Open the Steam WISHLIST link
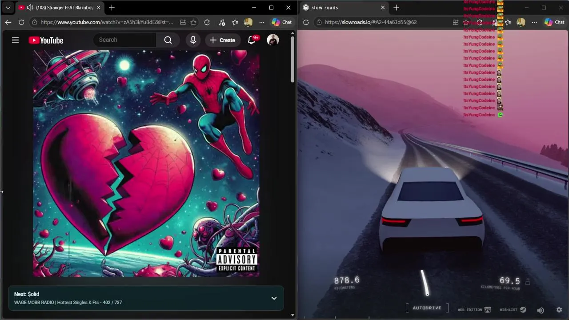 513,310
